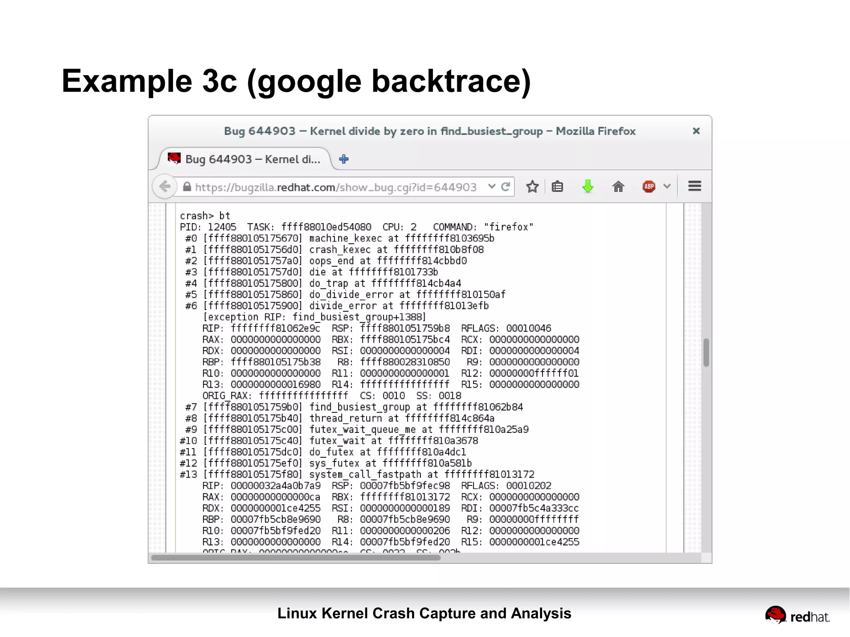
Task: Open the hamburger menu button
Action: tap(694, 186)
